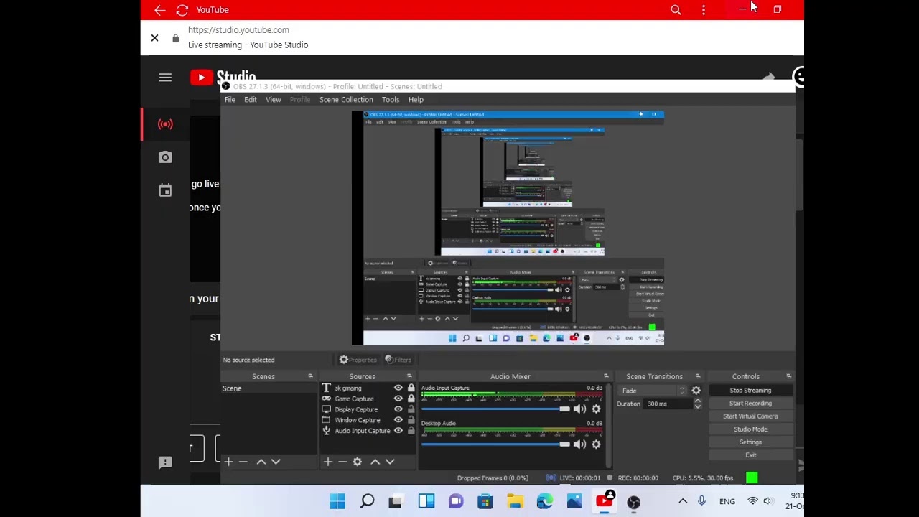Open source properties using the Sources gear icon
This screenshot has height=517, width=919.
pos(357,462)
